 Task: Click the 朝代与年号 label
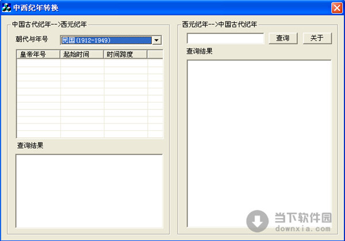(x=32, y=39)
